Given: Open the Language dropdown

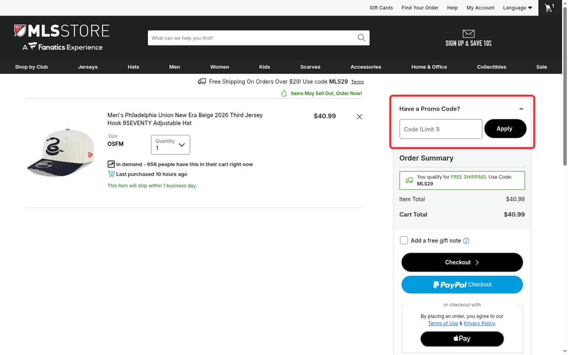Looking at the screenshot, I should point(517,8).
